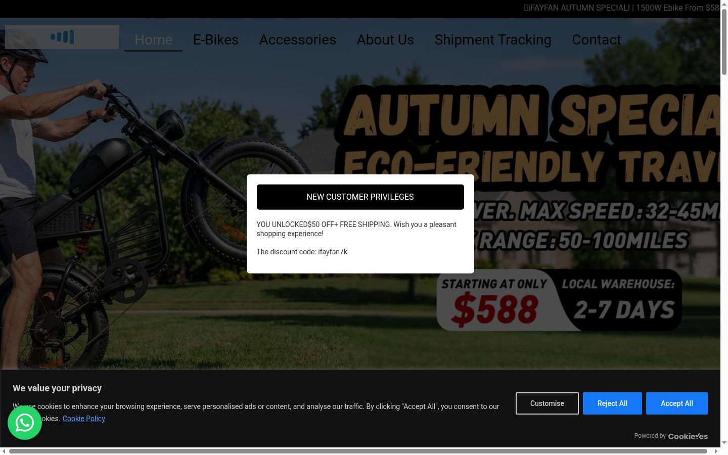Click the scroll-down arrow of the vertical scrollbar
The height and width of the screenshot is (455, 728).
pos(724,443)
